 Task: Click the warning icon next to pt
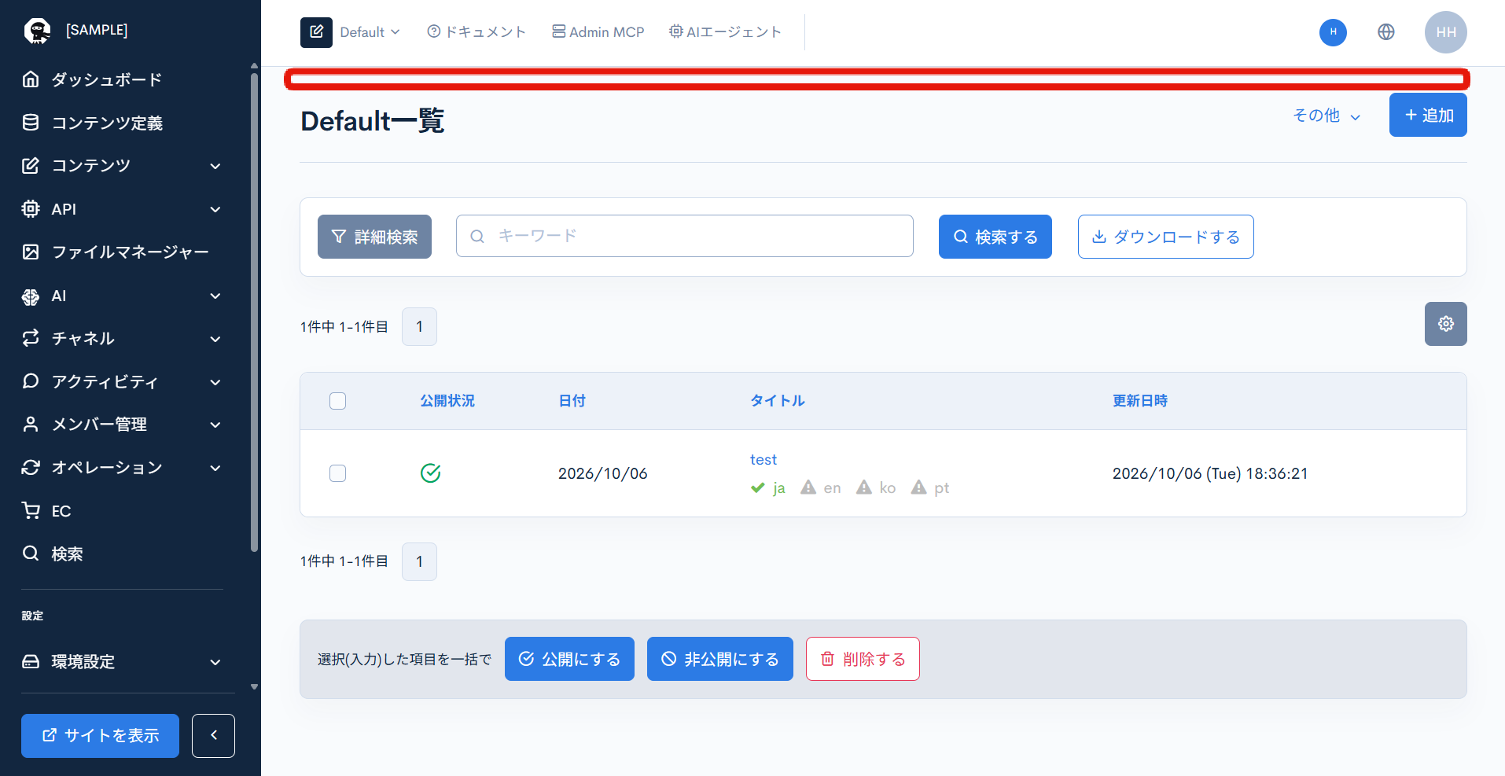(x=918, y=487)
